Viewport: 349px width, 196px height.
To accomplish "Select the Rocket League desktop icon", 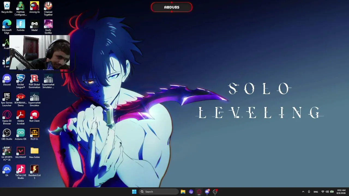I will click(21, 81).
